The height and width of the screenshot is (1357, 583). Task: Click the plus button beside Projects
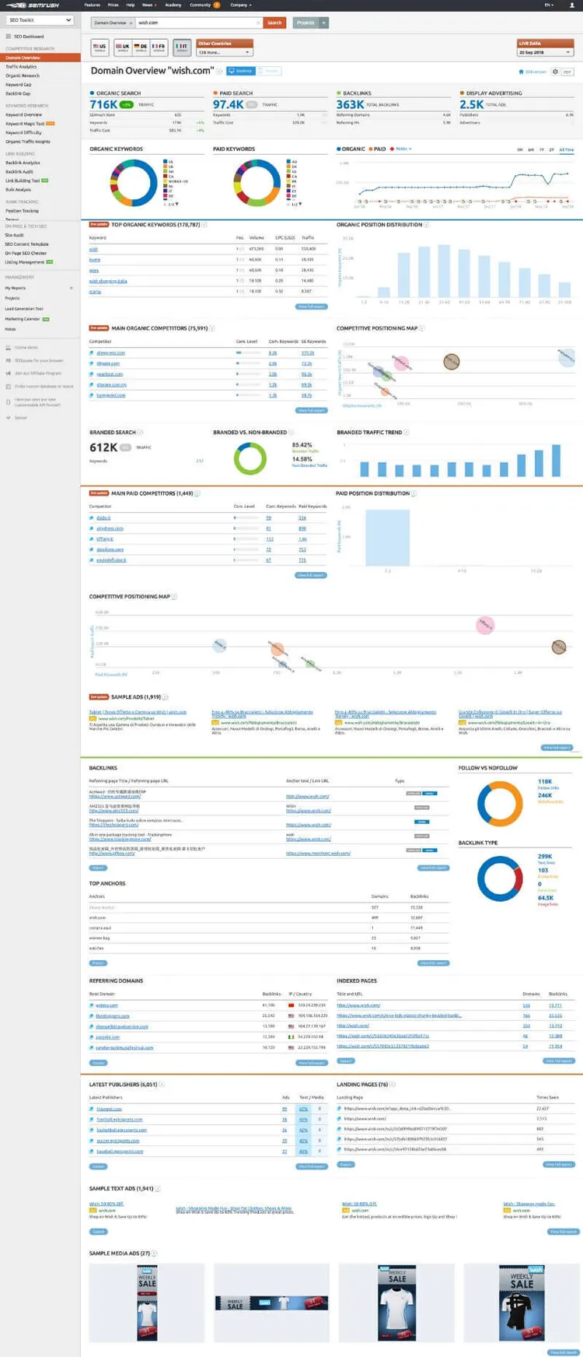324,23
